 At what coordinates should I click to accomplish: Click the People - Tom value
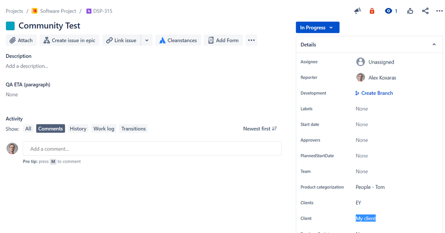(370, 187)
